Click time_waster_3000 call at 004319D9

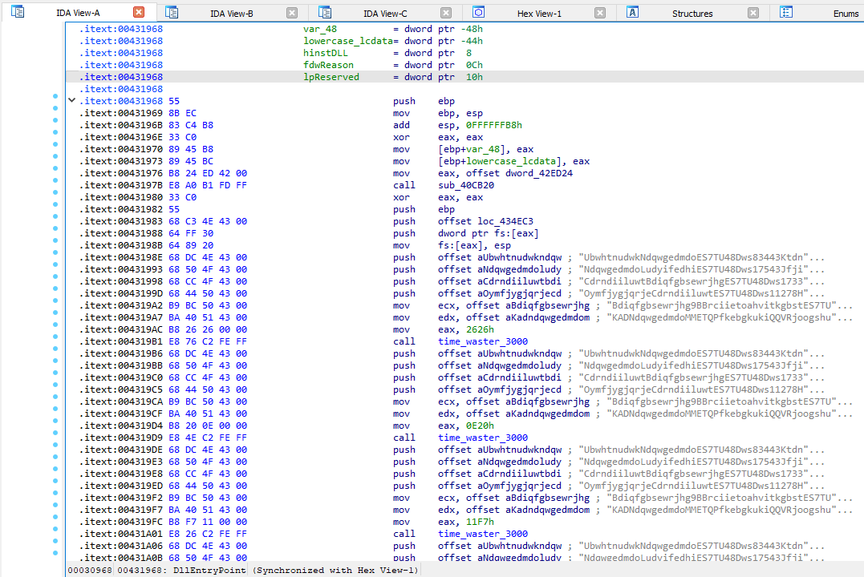point(483,438)
